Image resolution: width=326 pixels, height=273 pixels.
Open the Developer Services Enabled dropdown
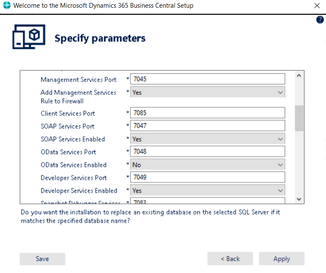[208, 191]
